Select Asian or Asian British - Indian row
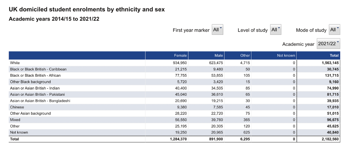This screenshot has height=145, width=346. [174, 88]
